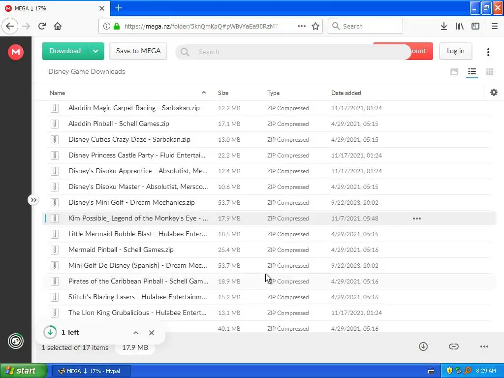This screenshot has width=504, height=378.
Task: Open the Download button dropdown arrow
Action: pyautogui.click(x=95, y=51)
